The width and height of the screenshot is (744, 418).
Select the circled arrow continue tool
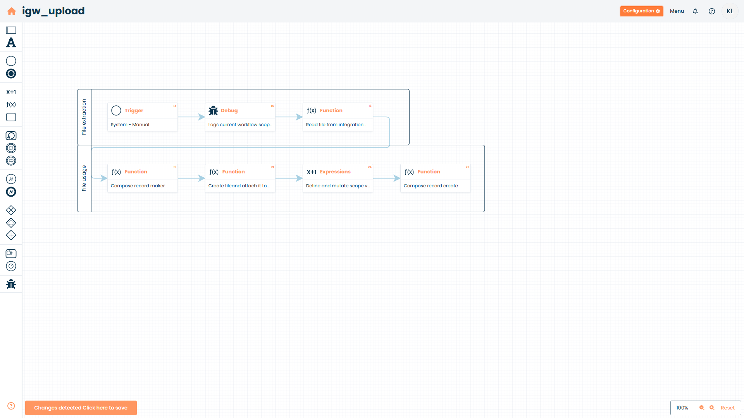point(11,161)
